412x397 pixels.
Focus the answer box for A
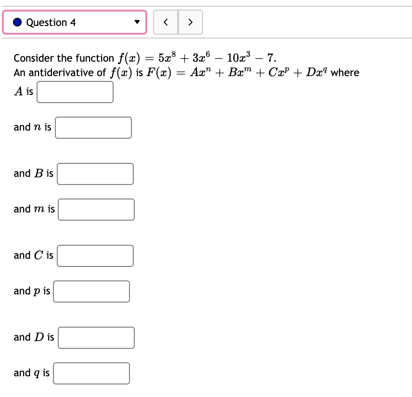tap(75, 92)
